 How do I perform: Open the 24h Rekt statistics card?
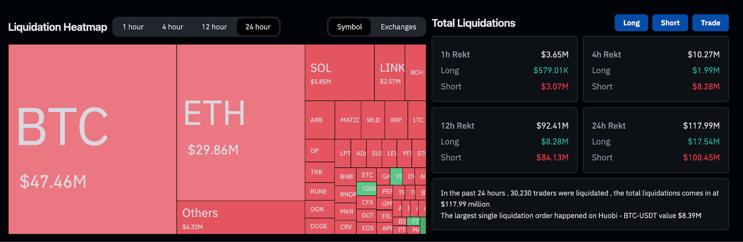click(x=656, y=140)
